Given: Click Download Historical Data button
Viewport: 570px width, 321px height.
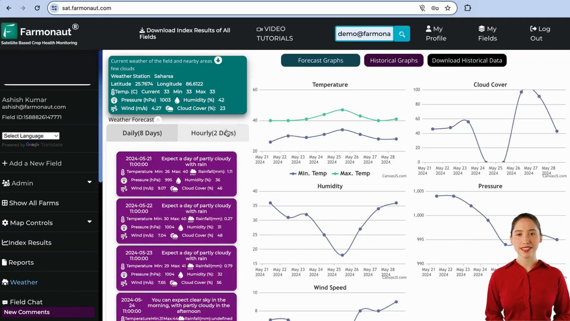Looking at the screenshot, I should coord(467,60).
